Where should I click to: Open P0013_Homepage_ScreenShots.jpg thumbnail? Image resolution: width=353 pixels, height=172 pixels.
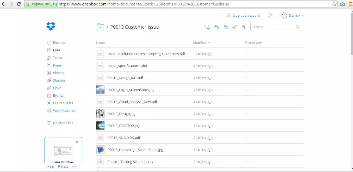click(x=100, y=150)
